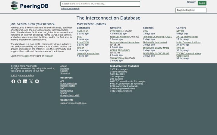217x135 pixels.
Task: Open the footer Sponsors link
Action: tap(65, 73)
